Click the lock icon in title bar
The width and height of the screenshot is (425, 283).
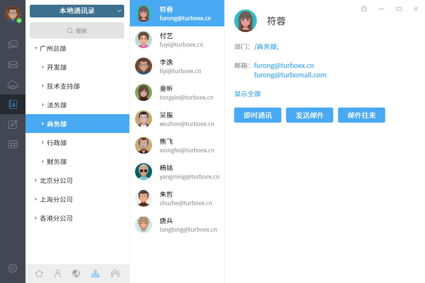click(364, 8)
